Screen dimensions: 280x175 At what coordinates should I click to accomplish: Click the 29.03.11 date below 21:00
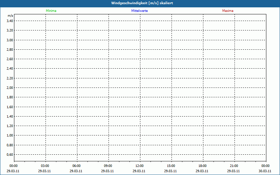pyautogui.click(x=233, y=171)
